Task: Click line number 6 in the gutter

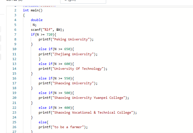Action: click(15, 30)
